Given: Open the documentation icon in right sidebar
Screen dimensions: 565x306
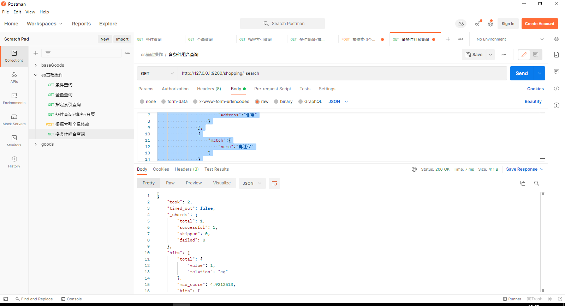Looking at the screenshot, I should [x=557, y=55].
